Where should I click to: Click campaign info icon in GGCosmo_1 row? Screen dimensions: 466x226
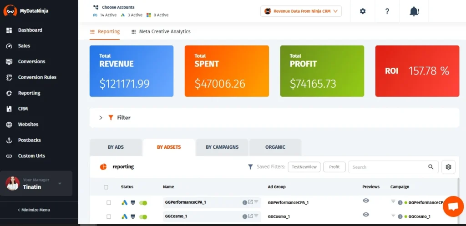[x=400, y=216]
